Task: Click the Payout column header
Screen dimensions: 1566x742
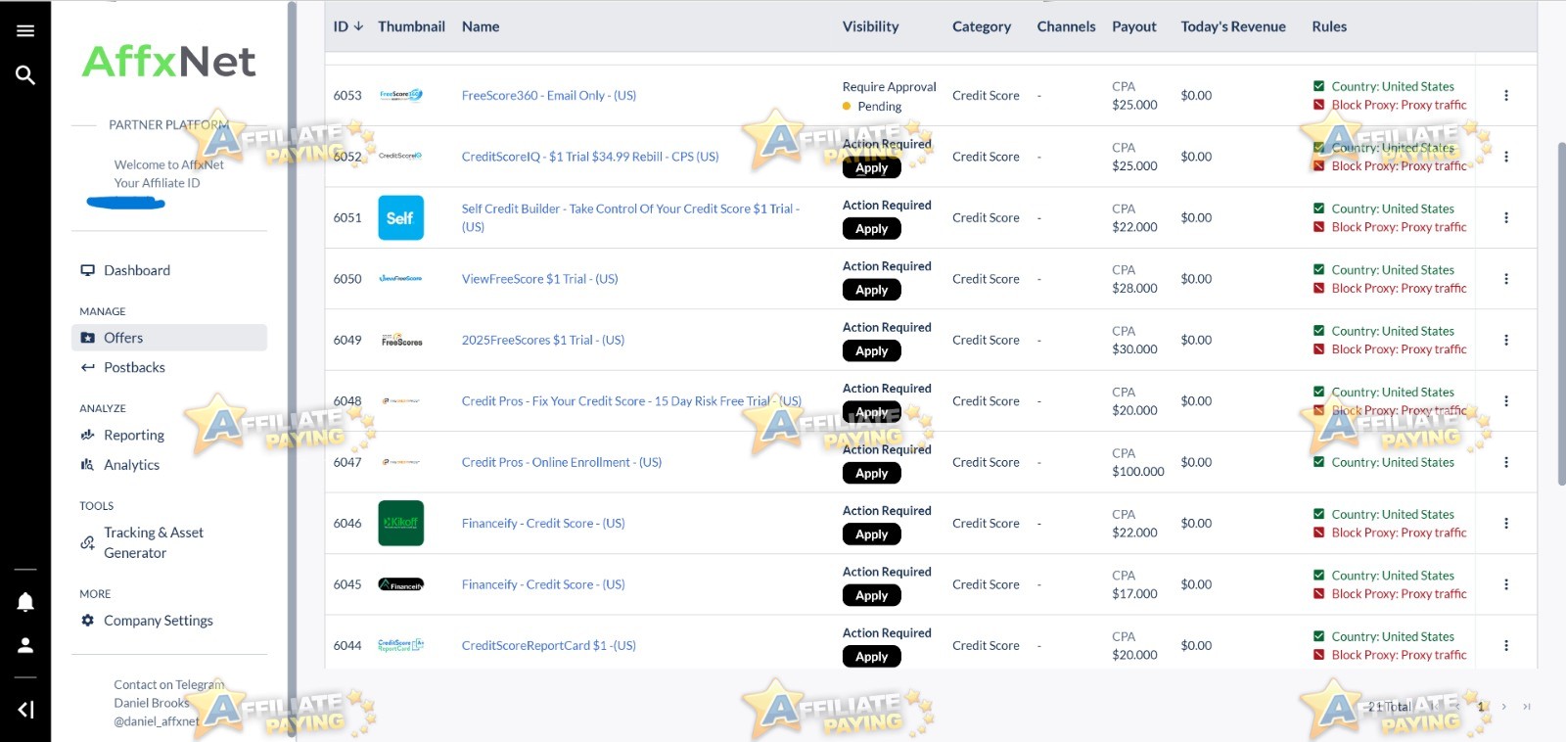Action: [x=1134, y=26]
